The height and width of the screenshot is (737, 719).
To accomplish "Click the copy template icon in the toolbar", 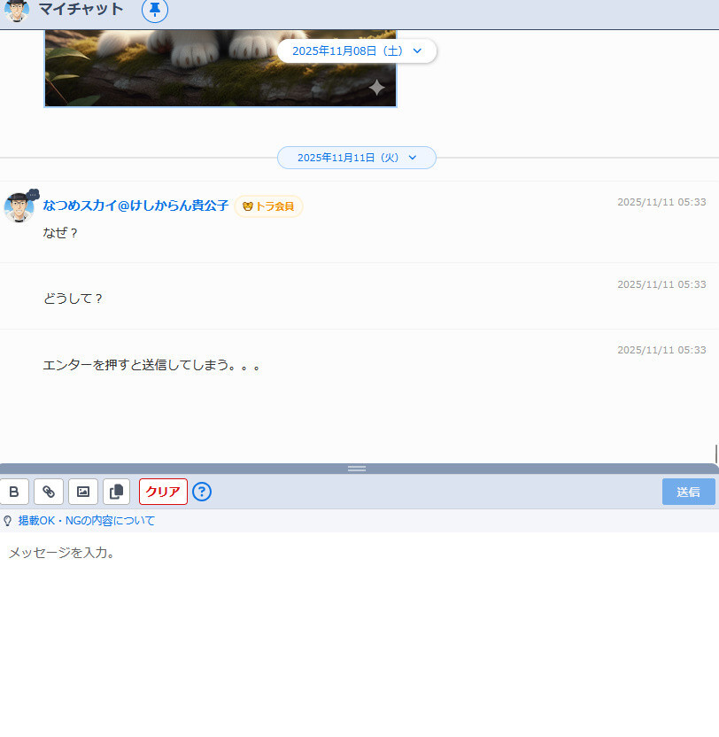I will [x=116, y=492].
